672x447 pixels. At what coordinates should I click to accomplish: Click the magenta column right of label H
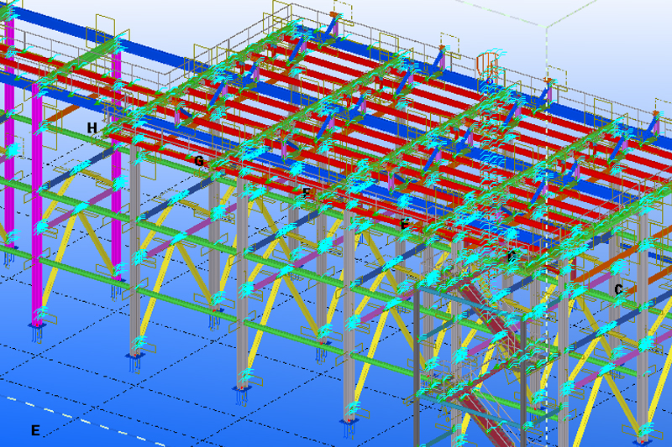117,168
